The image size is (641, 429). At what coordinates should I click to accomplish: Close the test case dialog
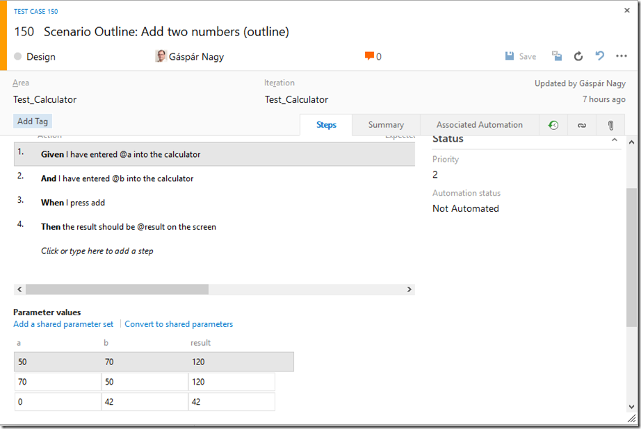626,10
